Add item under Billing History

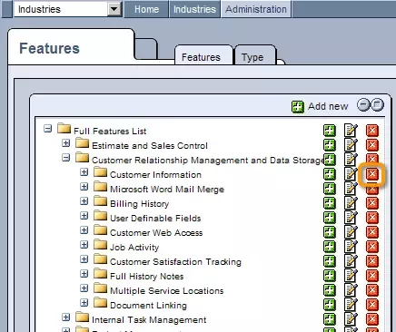click(330, 203)
